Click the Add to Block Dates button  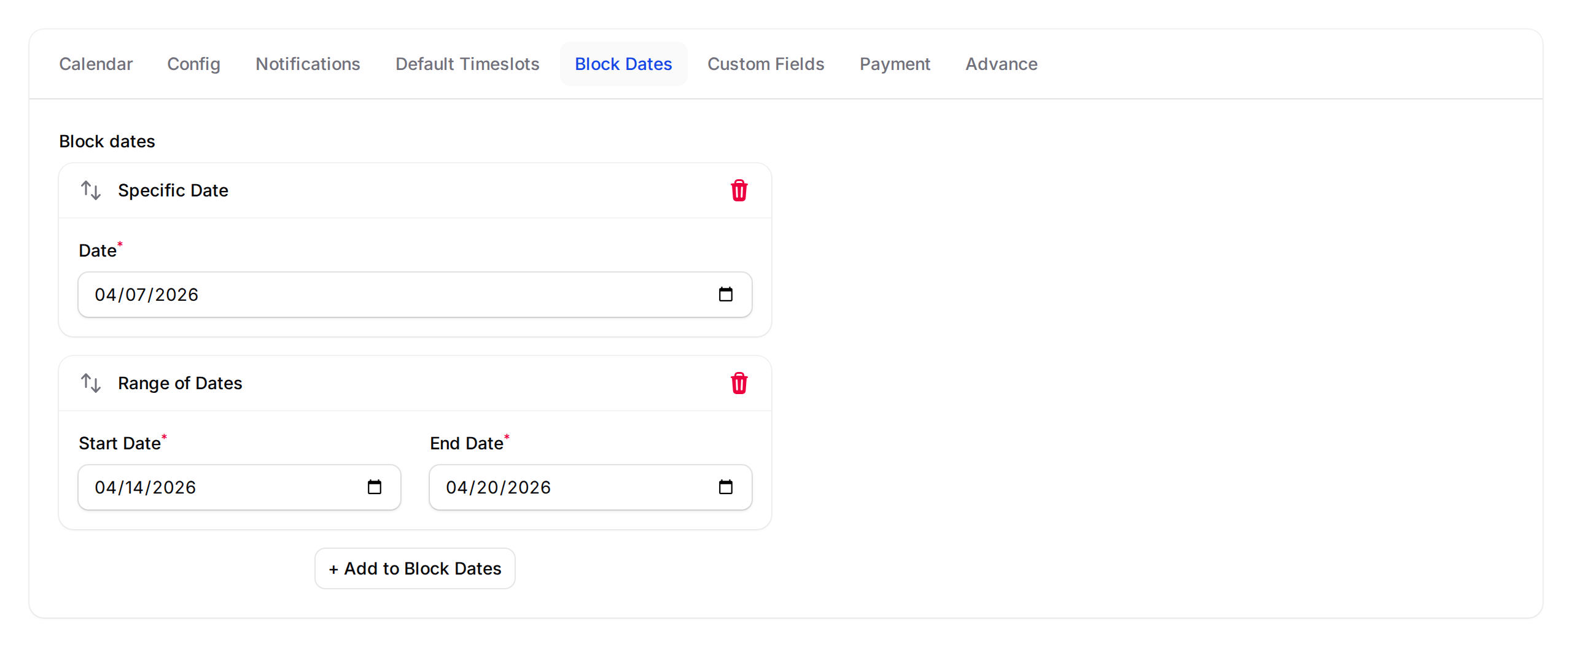pyautogui.click(x=414, y=568)
